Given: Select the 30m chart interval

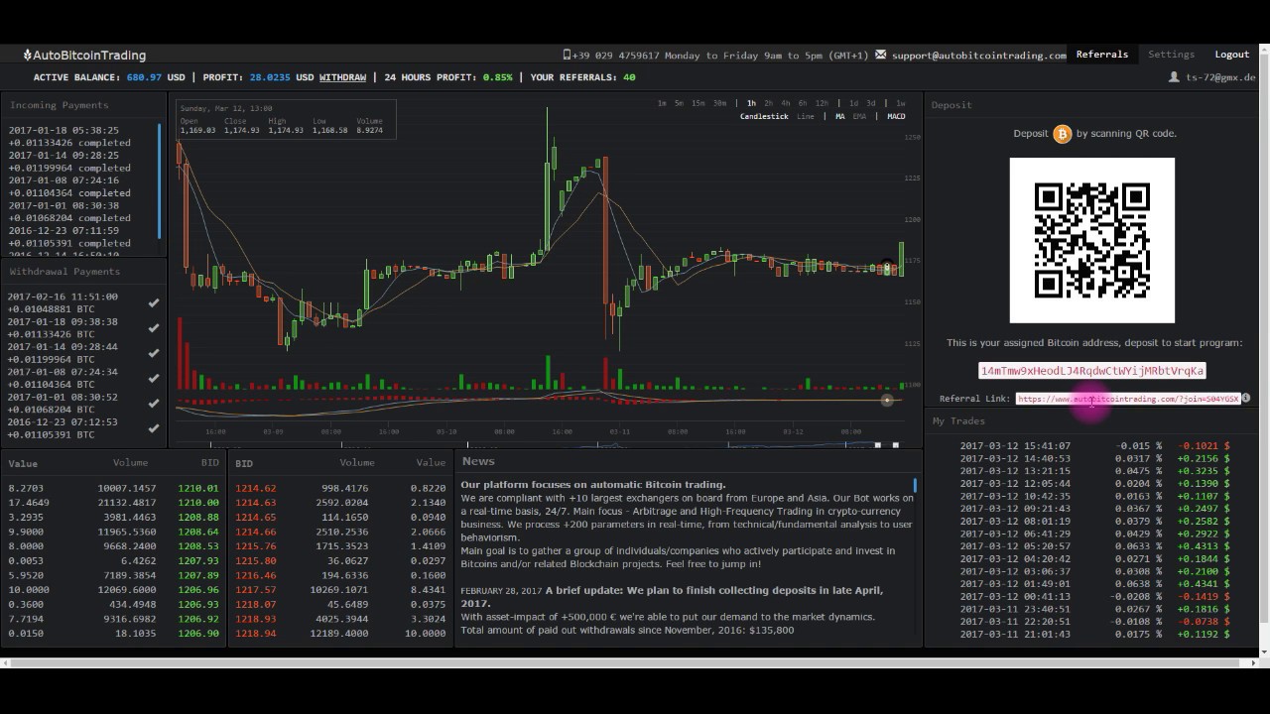Looking at the screenshot, I should pos(719,103).
